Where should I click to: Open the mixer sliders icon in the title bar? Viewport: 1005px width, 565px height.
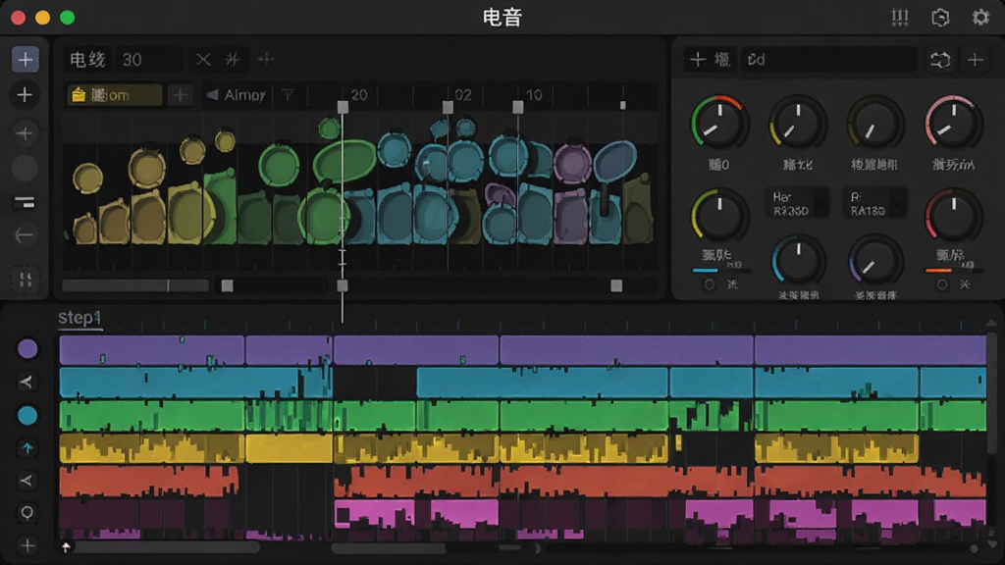click(x=900, y=18)
